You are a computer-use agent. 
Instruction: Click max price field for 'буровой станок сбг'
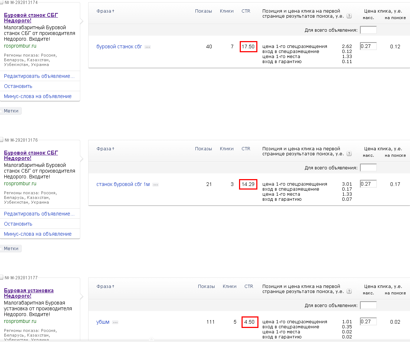click(x=368, y=46)
